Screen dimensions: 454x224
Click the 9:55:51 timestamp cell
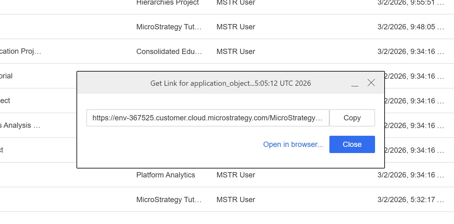tap(411, 3)
